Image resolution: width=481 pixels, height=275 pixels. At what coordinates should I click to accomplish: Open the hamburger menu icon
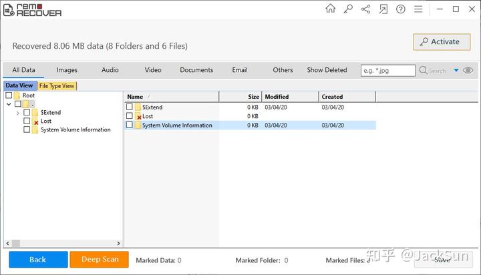click(418, 9)
